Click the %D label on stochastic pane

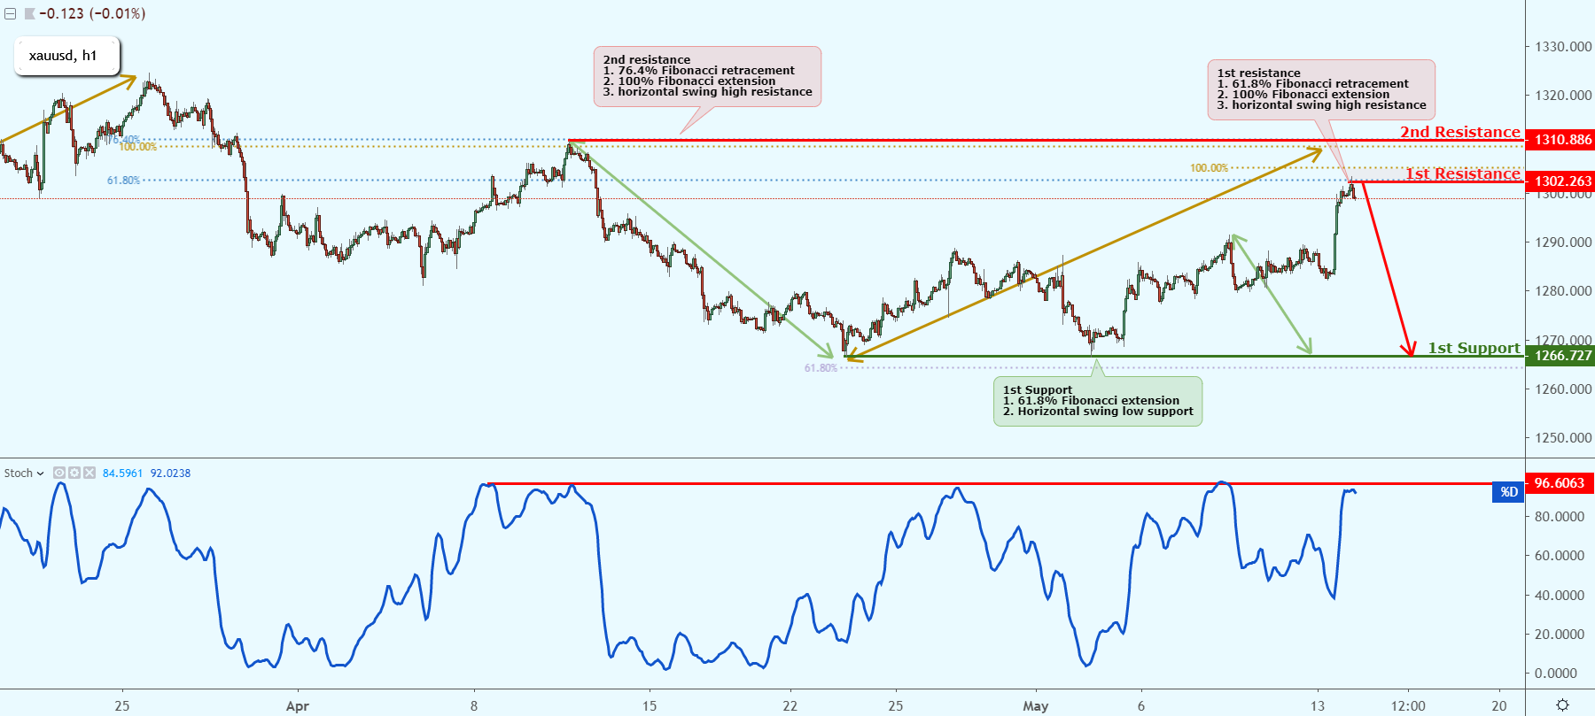tap(1508, 492)
